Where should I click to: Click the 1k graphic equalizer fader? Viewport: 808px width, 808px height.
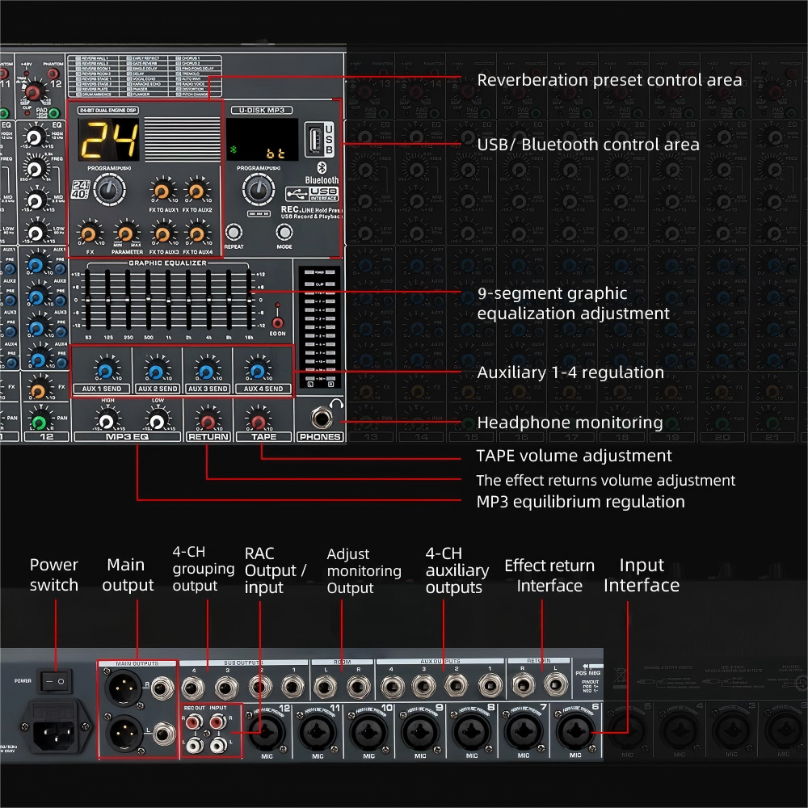[x=168, y=300]
